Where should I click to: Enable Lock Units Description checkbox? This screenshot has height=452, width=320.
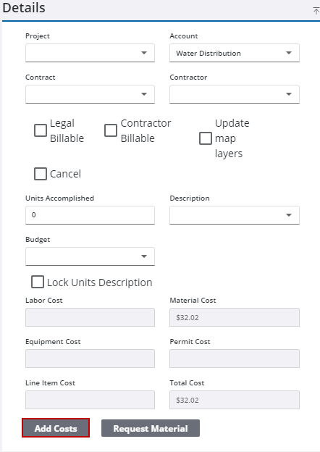(x=38, y=282)
